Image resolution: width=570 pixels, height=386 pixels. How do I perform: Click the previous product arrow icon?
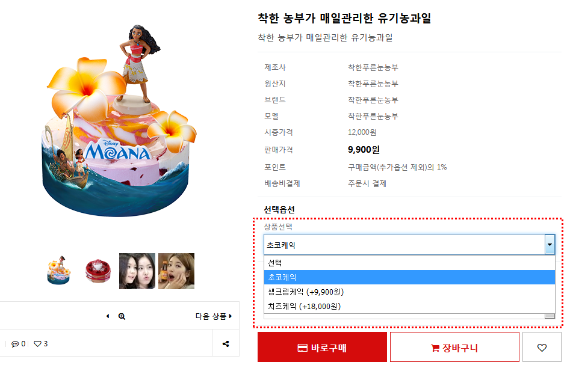pyautogui.click(x=108, y=316)
